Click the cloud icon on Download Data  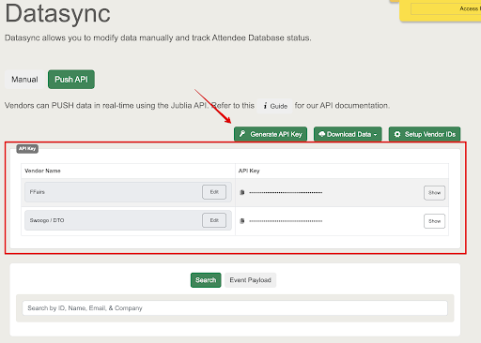[x=321, y=134]
